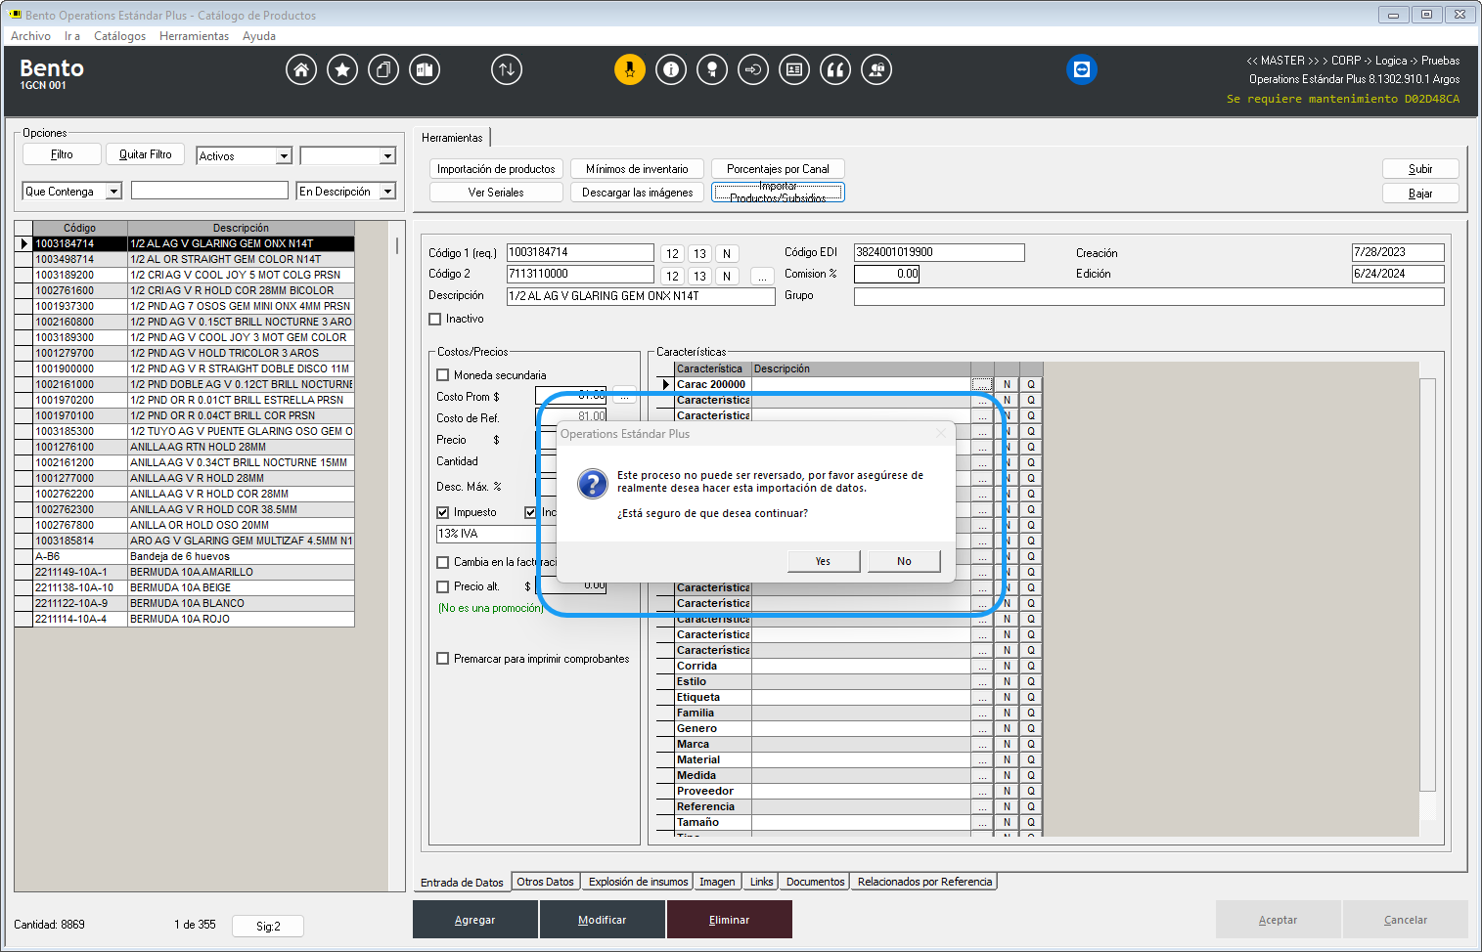This screenshot has width=1482, height=952.
Task: Click the up-down arrows sync icon
Action: [x=507, y=69]
